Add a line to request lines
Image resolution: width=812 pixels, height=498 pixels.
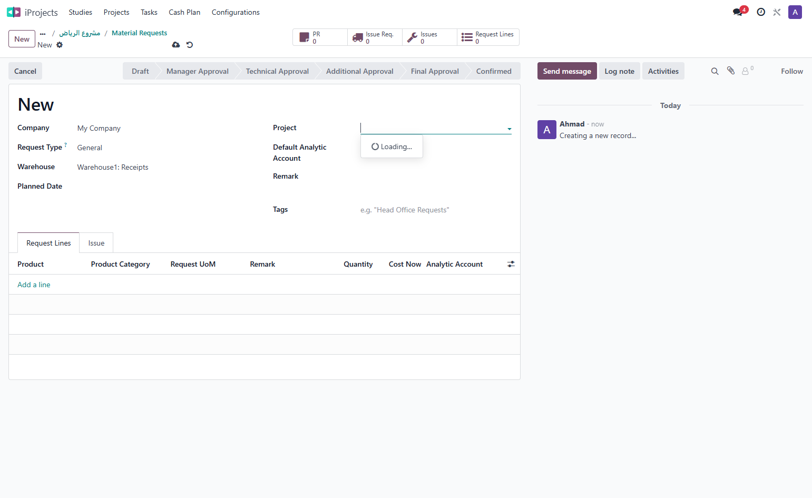[34, 285]
